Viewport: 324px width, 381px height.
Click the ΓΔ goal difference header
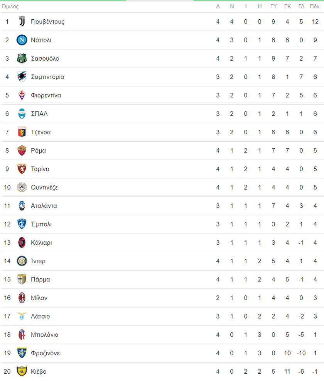pyautogui.click(x=301, y=6)
